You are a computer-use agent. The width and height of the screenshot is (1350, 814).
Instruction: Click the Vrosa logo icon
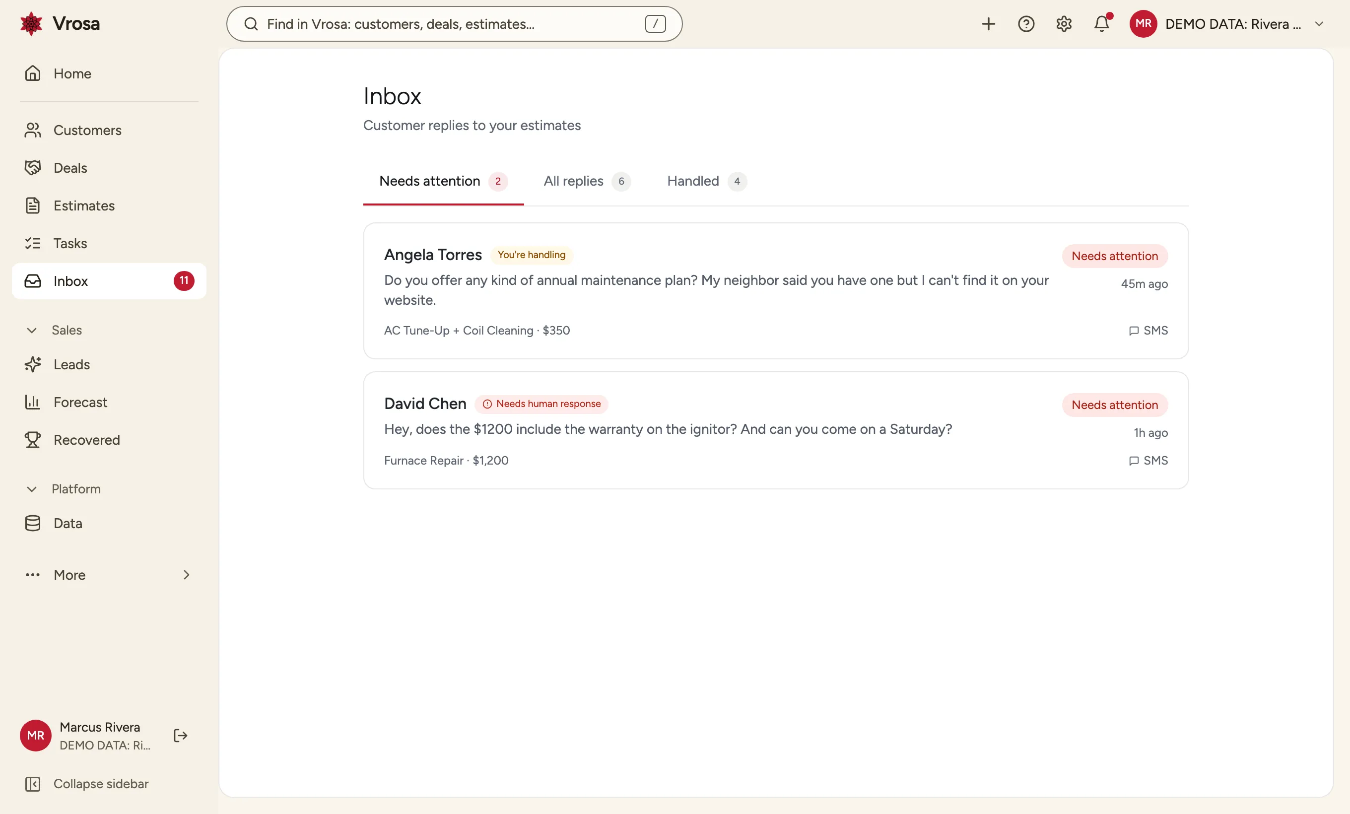click(x=31, y=23)
